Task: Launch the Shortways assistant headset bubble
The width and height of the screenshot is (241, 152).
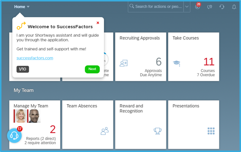Action: pyautogui.click(x=15, y=136)
